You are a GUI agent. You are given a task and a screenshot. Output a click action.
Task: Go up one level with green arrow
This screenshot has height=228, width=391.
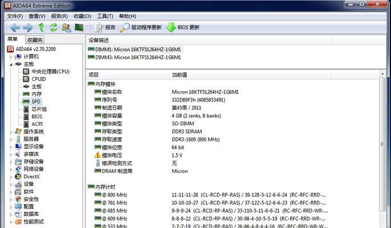(x=42, y=27)
